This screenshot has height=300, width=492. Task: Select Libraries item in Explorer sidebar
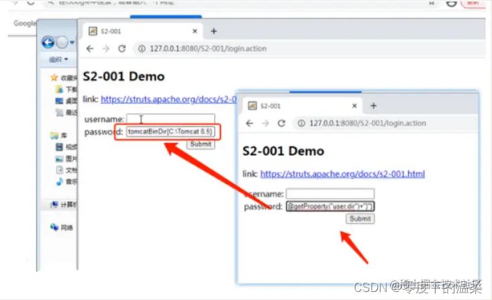tap(59, 136)
